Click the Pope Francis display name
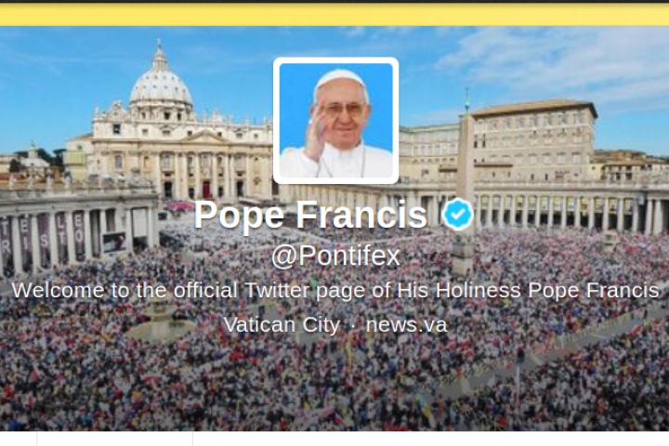The image size is (669, 446). pyautogui.click(x=310, y=215)
